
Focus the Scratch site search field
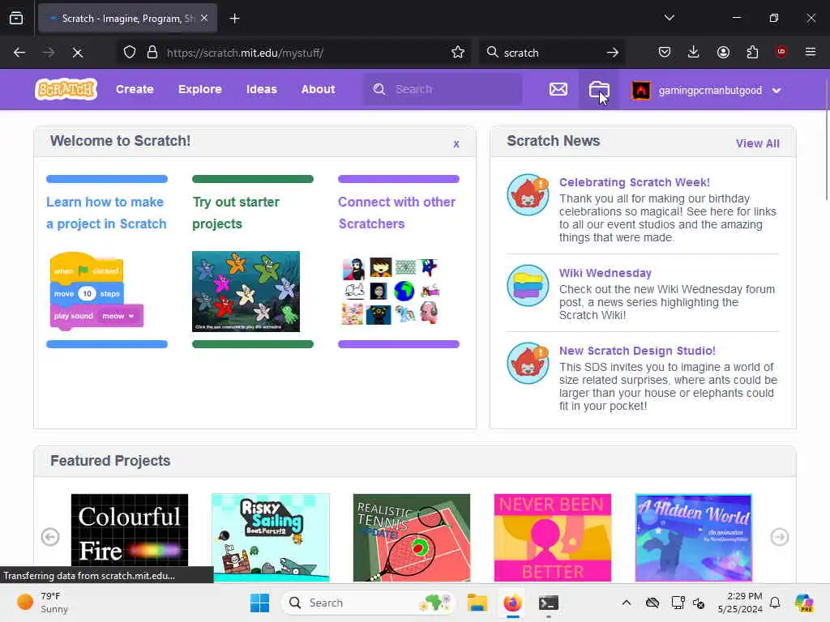(443, 89)
